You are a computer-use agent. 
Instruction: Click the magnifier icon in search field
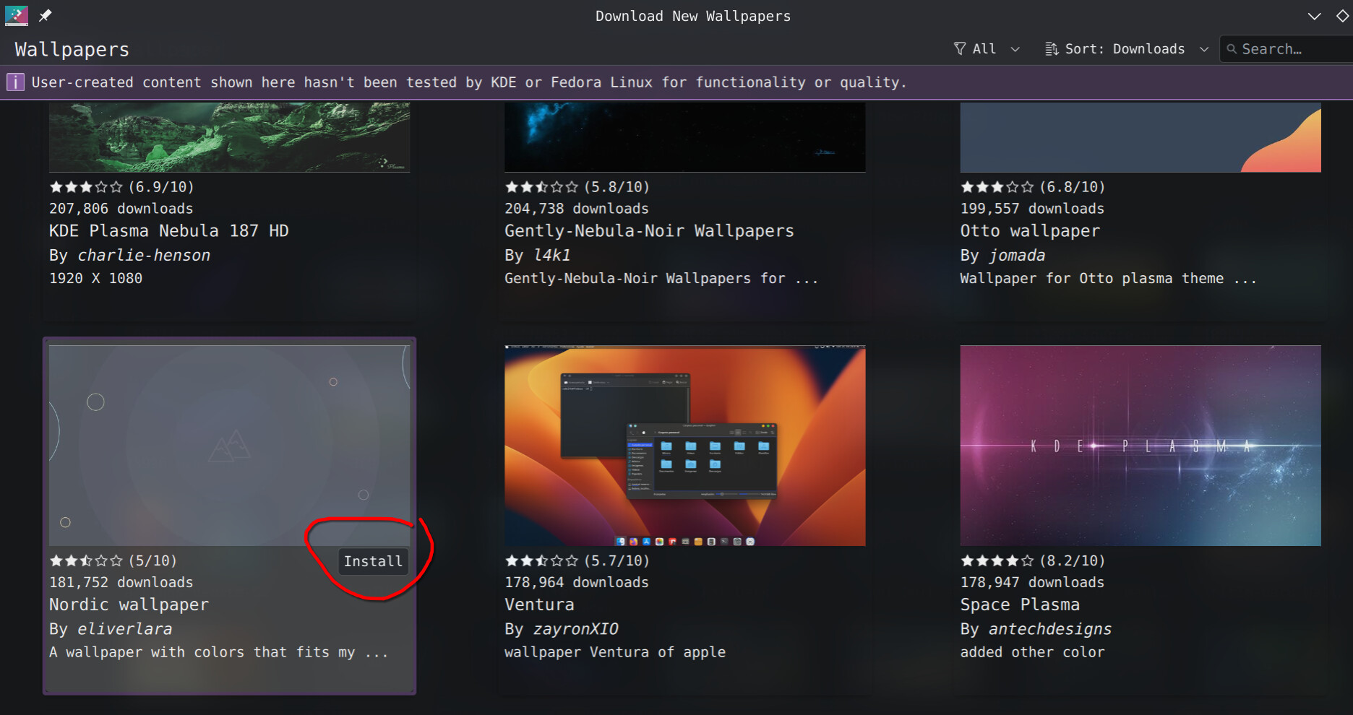[x=1232, y=49]
